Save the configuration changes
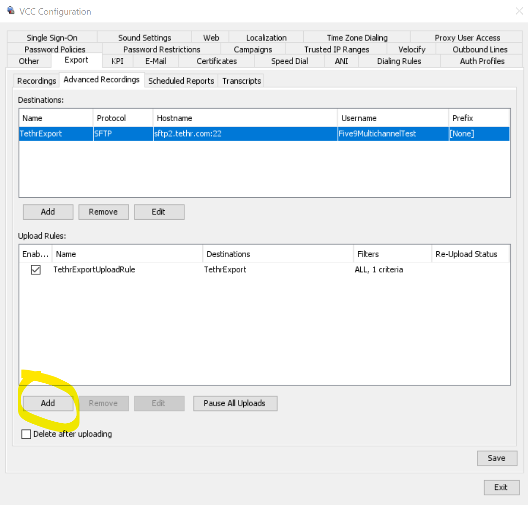Viewport: 528px width, 505px height. tap(496, 458)
